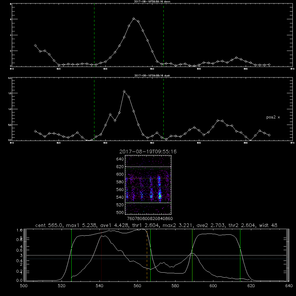This screenshot has width=296, height=296.
Task: Click the red dotted vertical line at 541
Action: point(101,255)
